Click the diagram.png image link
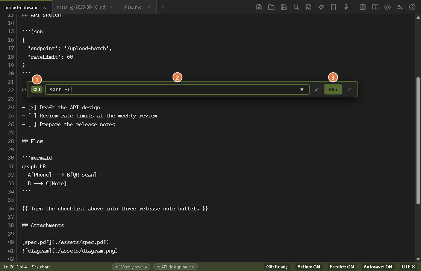Screen dimensions: 421x271 [x=70, y=251]
